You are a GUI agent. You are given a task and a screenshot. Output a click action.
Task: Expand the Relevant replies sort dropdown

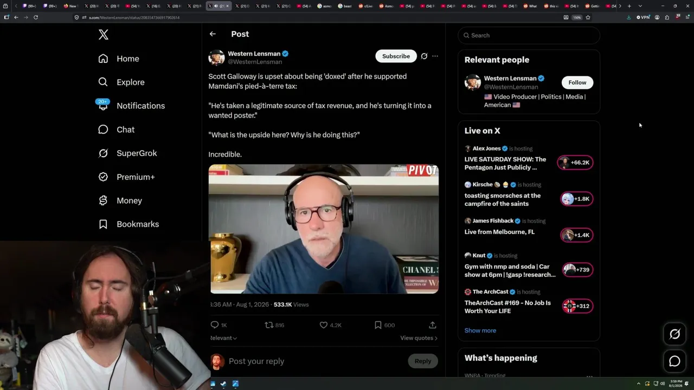tap(223, 338)
